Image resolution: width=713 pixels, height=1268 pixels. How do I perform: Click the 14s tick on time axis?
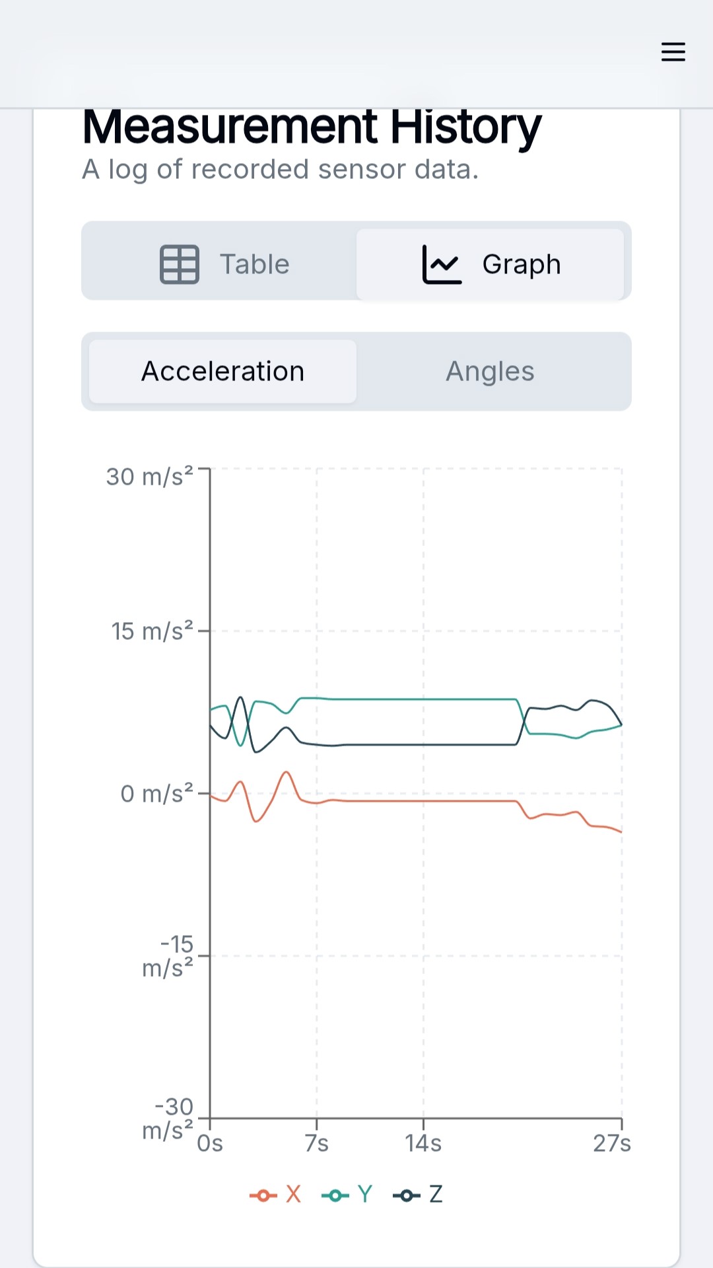[423, 1143]
